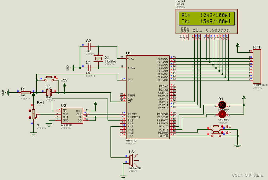This screenshot has width=268, height=180.
Task: Select the 增大 push-button symbol
Action: (216, 128)
